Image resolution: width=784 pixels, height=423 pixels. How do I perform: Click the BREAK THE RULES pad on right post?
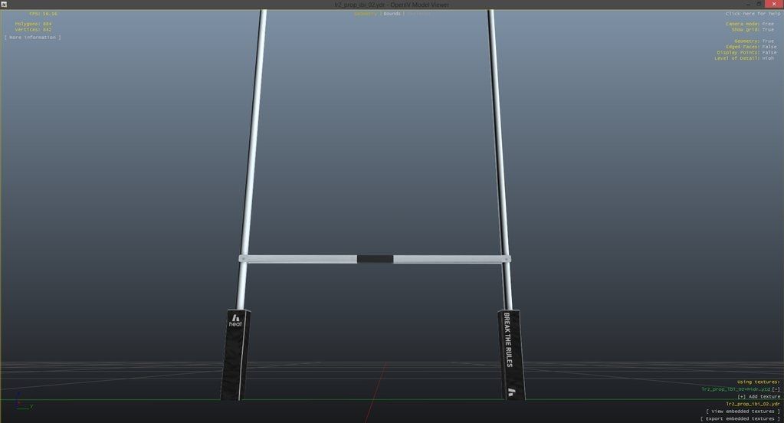(x=511, y=355)
